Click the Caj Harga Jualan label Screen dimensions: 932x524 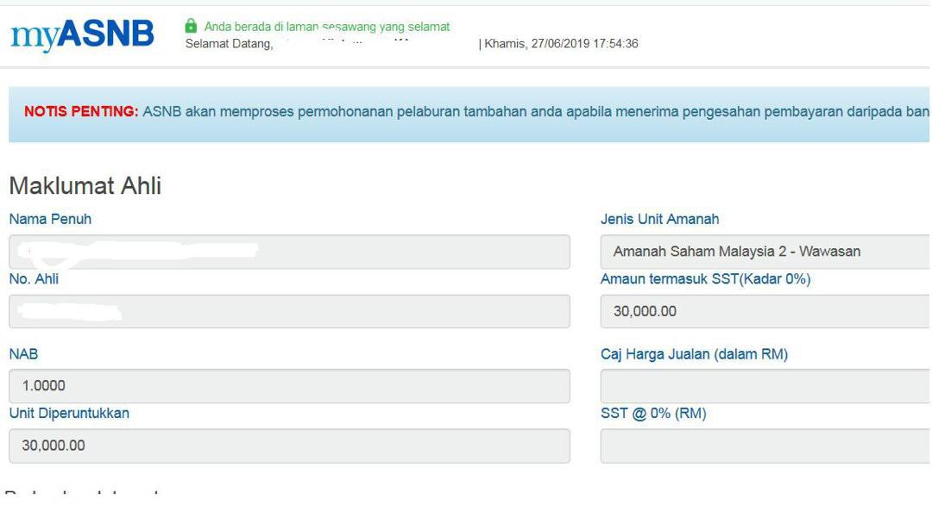pos(694,354)
